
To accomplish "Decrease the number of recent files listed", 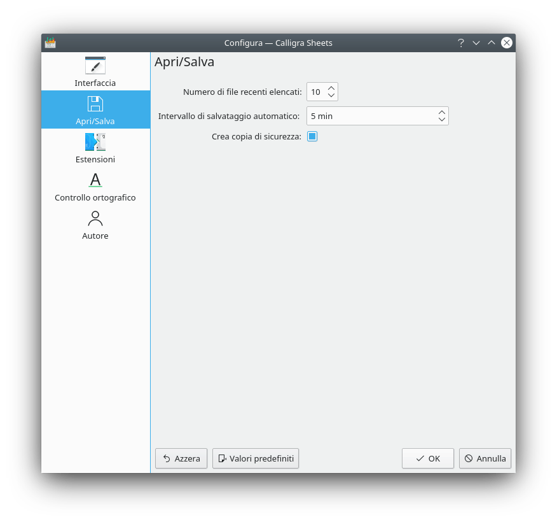I will click(331, 95).
